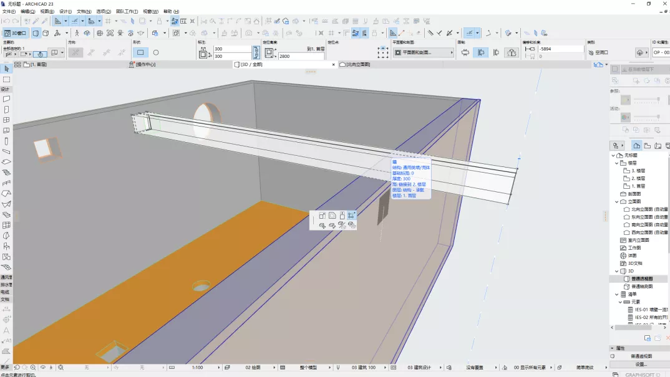
Task: Select 普通轴测图 in the navigator tree
Action: pos(643,286)
